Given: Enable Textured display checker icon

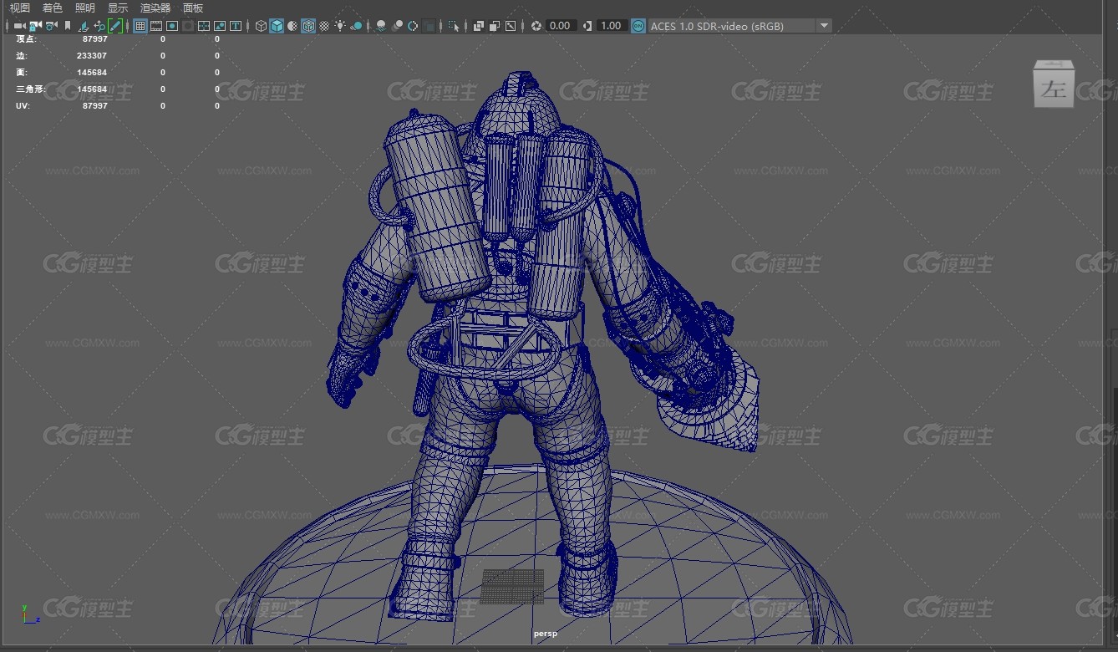Looking at the screenshot, I should tap(324, 26).
